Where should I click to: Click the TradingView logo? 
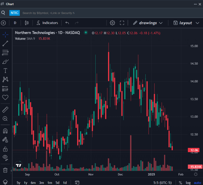coord(19,165)
